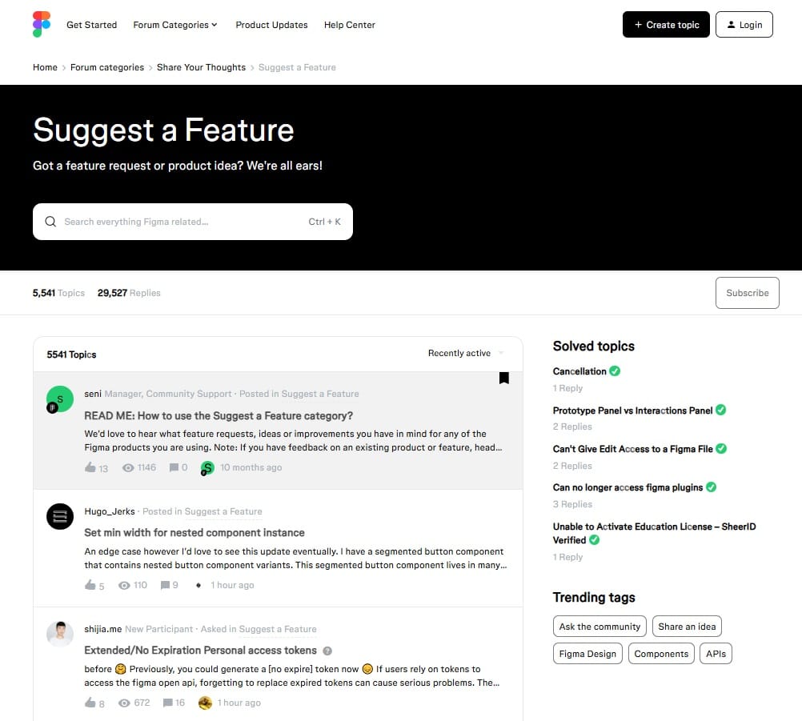This screenshot has width=802, height=721.
Task: Open Forum categories breadcrumb link
Action: coord(107,67)
